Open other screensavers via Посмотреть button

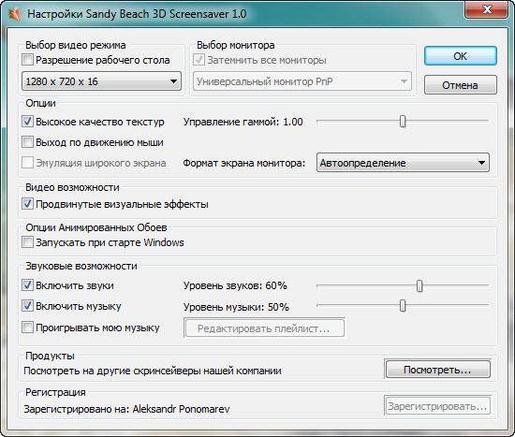(x=438, y=370)
